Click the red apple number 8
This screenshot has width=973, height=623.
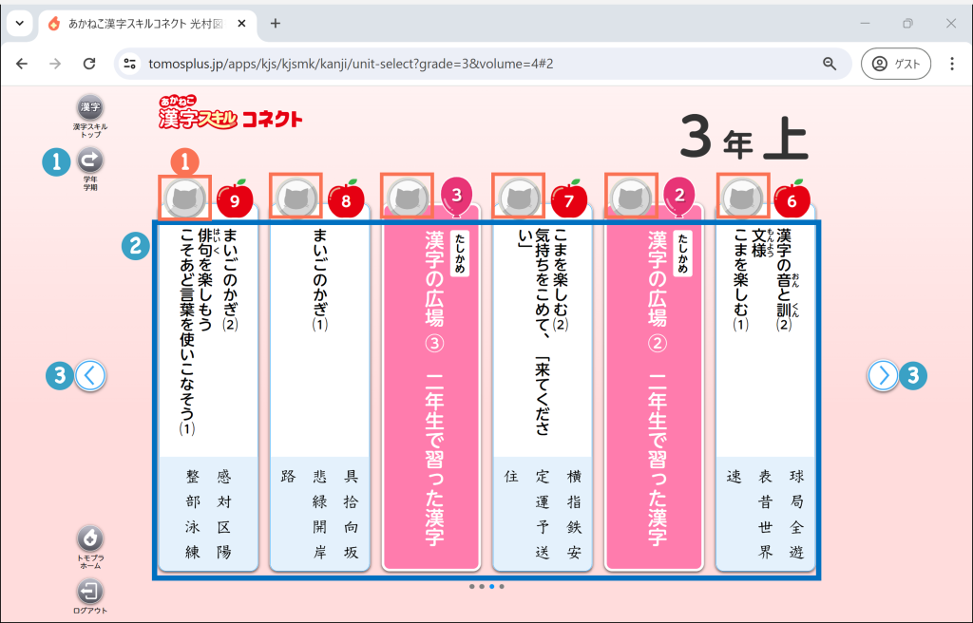click(346, 199)
